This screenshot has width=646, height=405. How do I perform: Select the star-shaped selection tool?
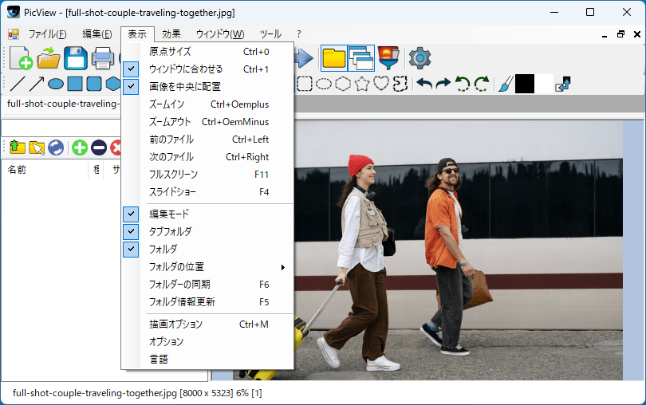362,84
